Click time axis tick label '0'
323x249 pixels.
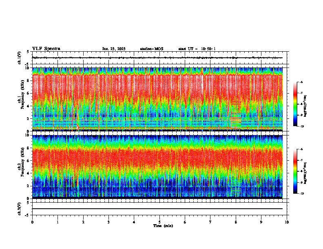pos(32,222)
